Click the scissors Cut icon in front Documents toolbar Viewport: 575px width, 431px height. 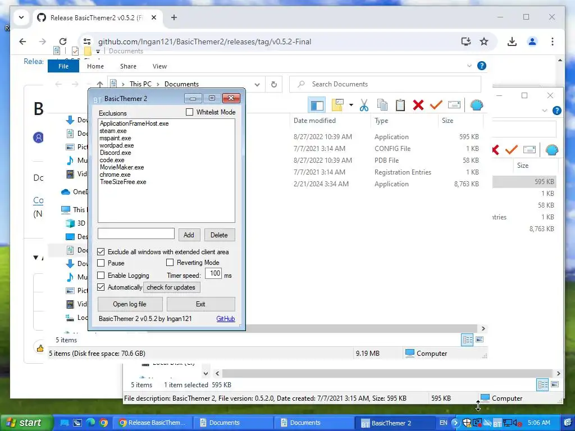click(x=364, y=105)
